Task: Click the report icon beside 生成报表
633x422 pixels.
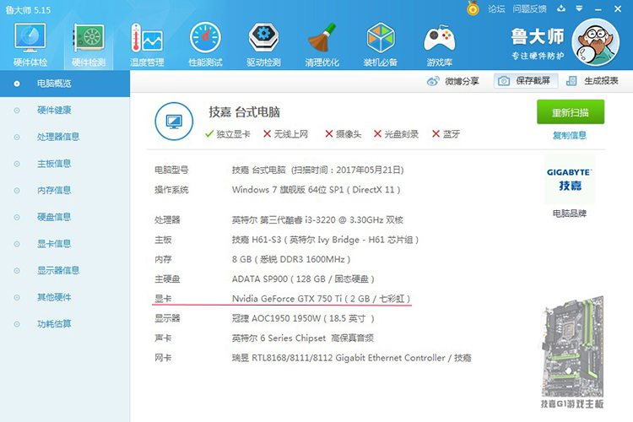Action: pos(571,81)
